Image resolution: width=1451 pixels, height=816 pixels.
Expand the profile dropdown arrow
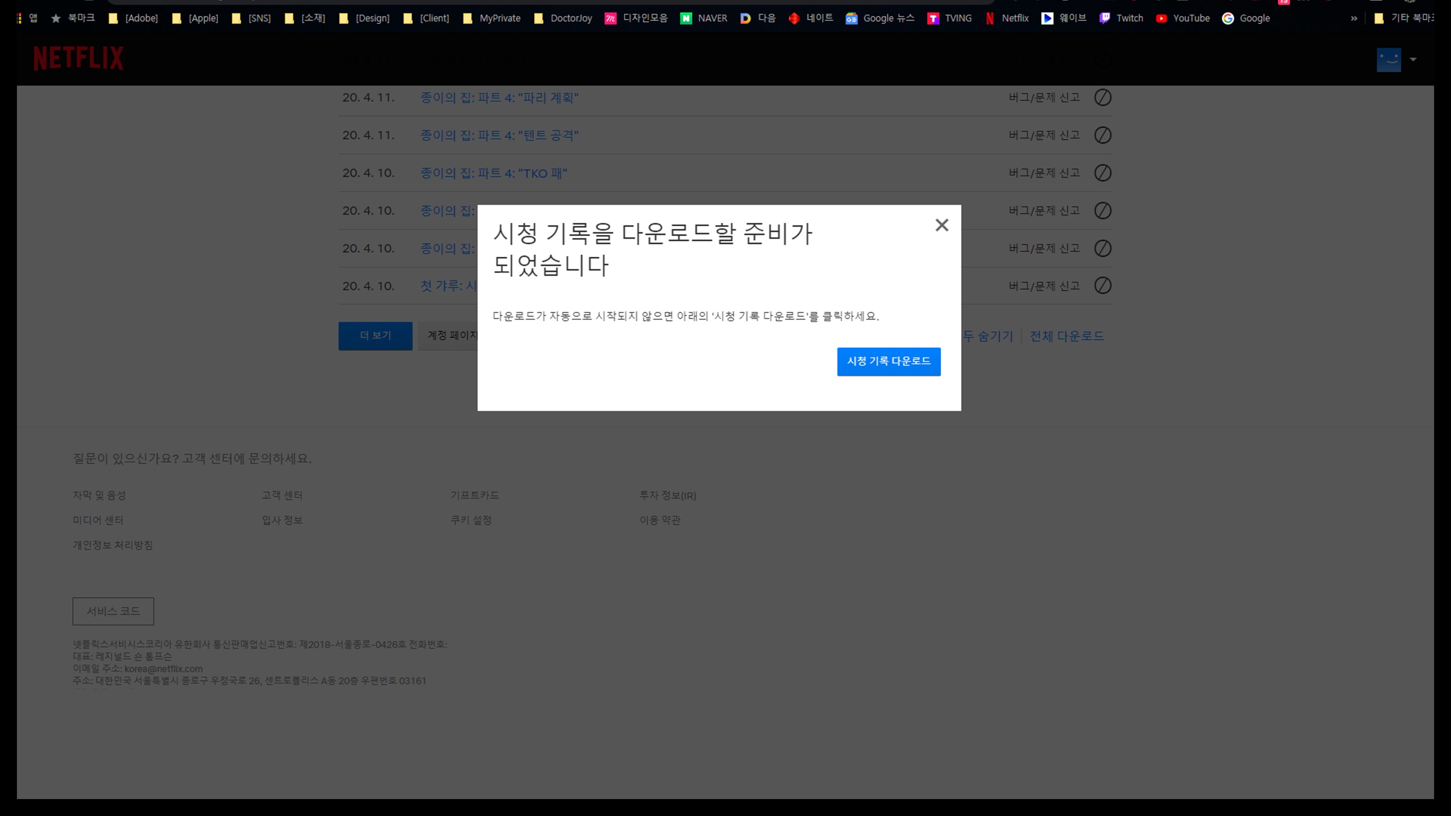[1413, 59]
